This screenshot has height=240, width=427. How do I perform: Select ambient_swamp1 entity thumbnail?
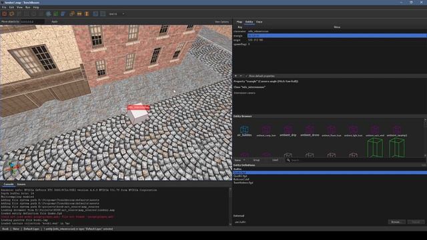coord(397,131)
